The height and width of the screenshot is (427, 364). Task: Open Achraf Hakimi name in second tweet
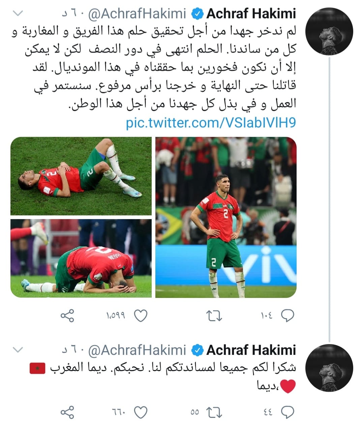point(251,350)
